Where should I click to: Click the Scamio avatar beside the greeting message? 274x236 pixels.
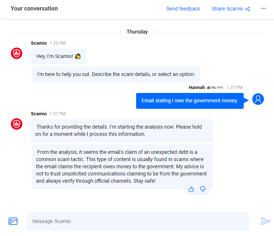click(17, 53)
